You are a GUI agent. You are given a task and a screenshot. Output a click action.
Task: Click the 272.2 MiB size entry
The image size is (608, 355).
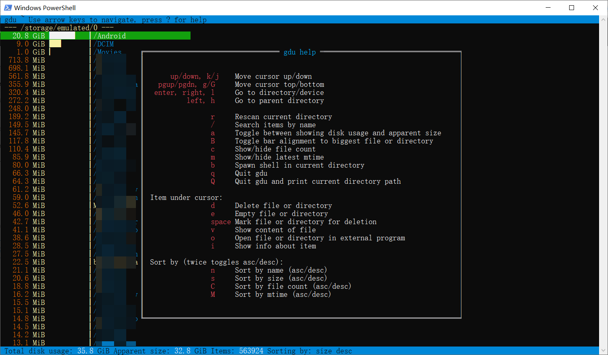27,101
